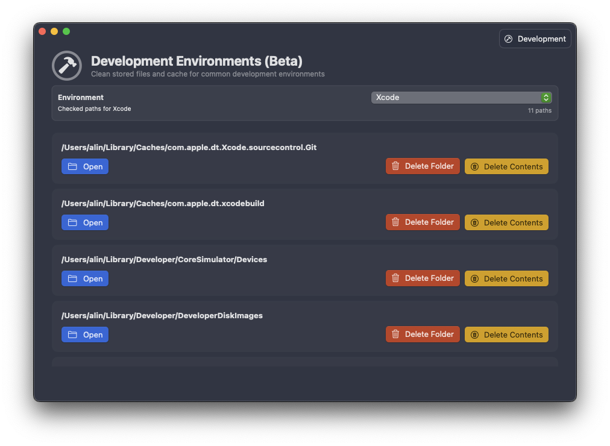Open the CoreSimulator/Devices folder
Image resolution: width=610 pixels, height=446 pixels.
pyautogui.click(x=85, y=278)
